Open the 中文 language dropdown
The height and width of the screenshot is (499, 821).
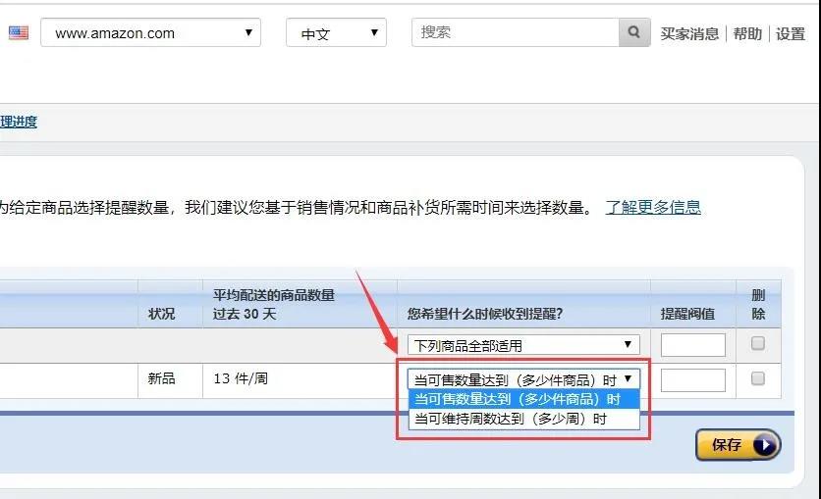(x=336, y=33)
